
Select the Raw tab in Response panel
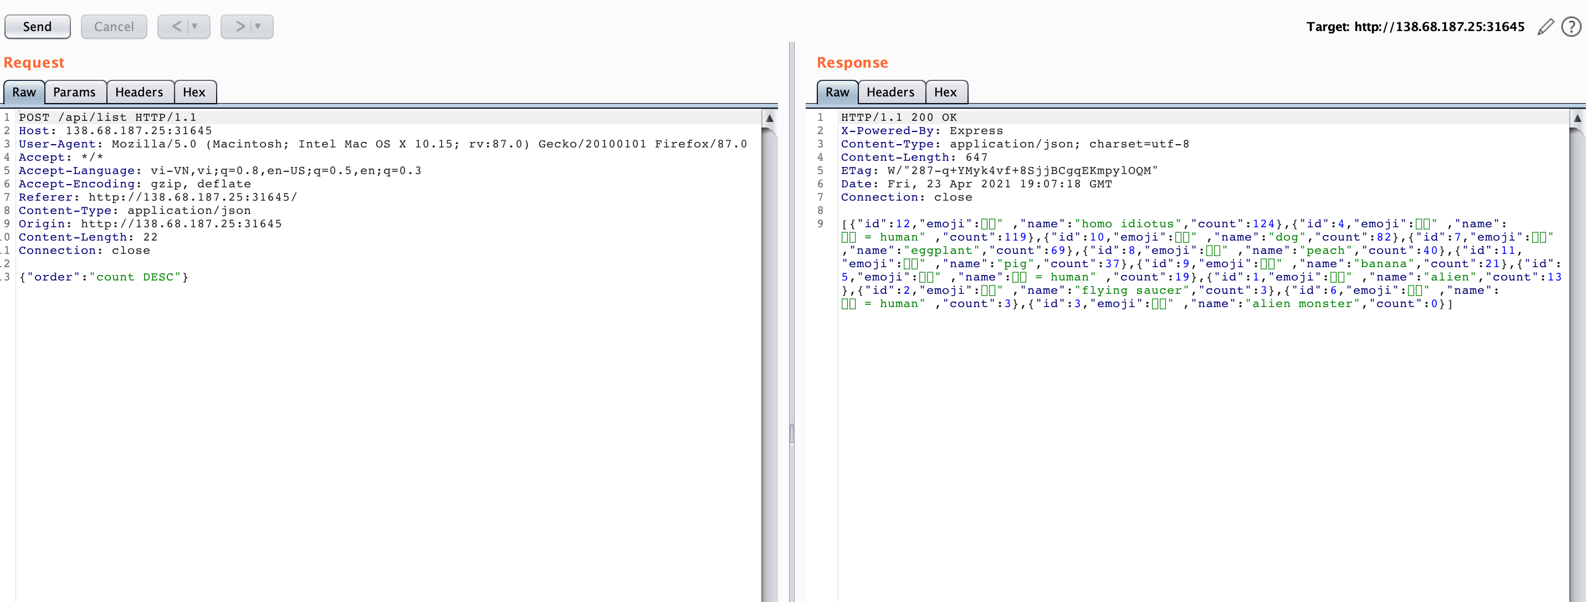pyautogui.click(x=836, y=92)
